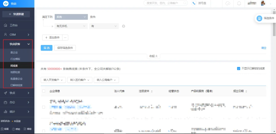This screenshot has width=276, height=134.
Task: Collapse the 快启获客 menu chevron
Action: click(29, 44)
